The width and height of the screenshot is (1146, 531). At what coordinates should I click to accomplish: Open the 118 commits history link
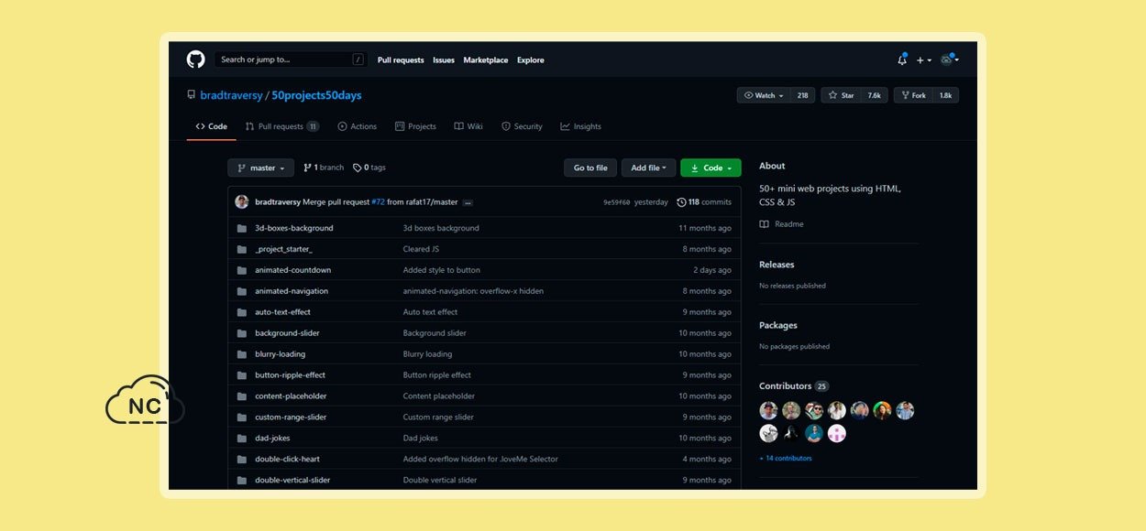coord(704,202)
